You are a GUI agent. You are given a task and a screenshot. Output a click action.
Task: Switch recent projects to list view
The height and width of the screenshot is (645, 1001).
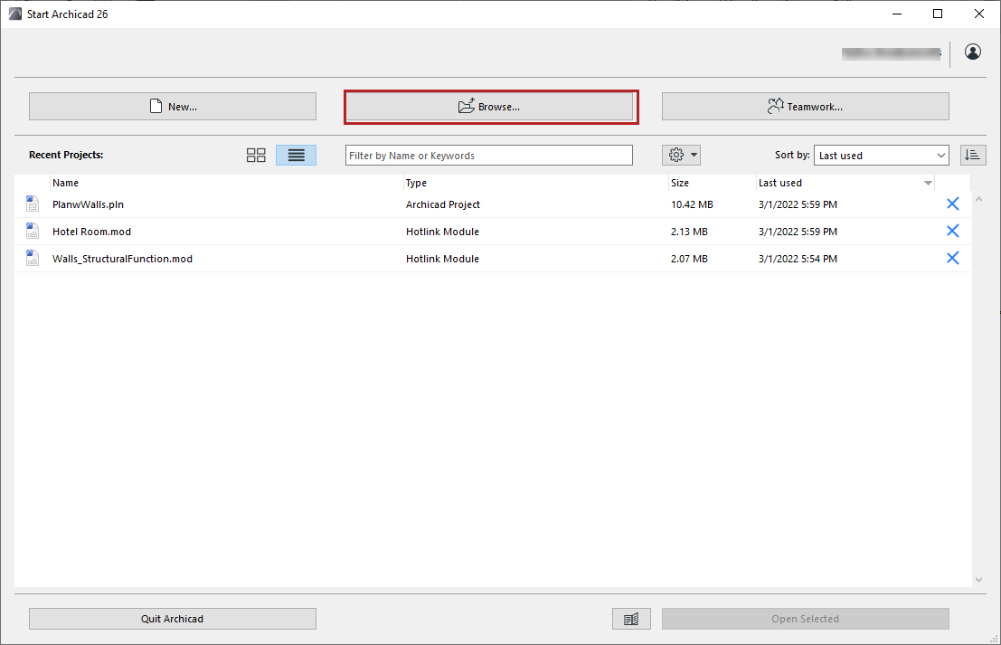pyautogui.click(x=297, y=156)
